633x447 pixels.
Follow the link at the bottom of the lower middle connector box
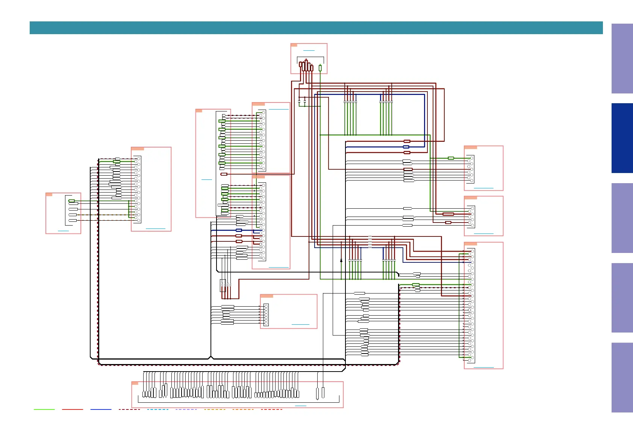coord(279,268)
